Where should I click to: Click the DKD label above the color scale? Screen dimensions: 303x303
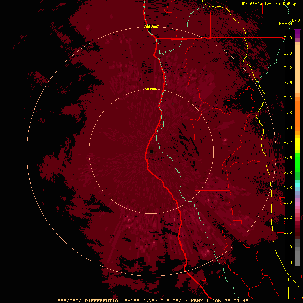[x=296, y=20]
